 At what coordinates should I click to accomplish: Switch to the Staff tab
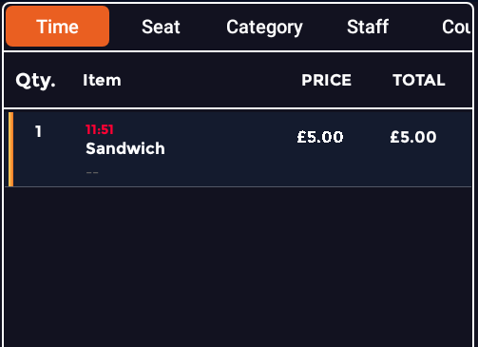point(368,27)
